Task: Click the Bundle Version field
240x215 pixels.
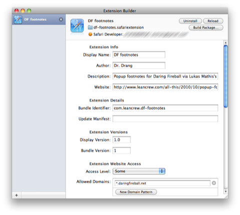Action: point(121,150)
